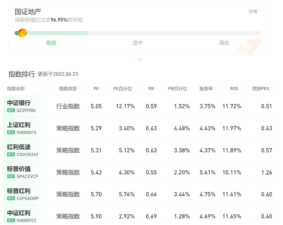Select the 低估 segment label
Viewport: 283px width, 225px height.
click(51, 43)
